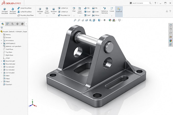This screenshot has height=115, width=173.
Task: Select the Chamfer1 feature
Action: tap(8, 85)
